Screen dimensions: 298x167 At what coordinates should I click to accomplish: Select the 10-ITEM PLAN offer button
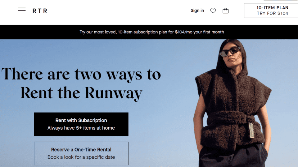click(x=271, y=11)
